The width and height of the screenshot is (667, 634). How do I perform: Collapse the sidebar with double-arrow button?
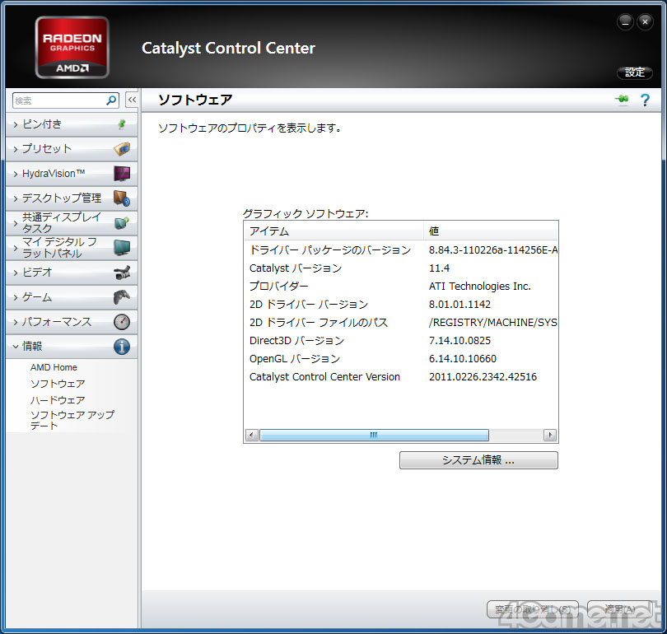pos(132,100)
